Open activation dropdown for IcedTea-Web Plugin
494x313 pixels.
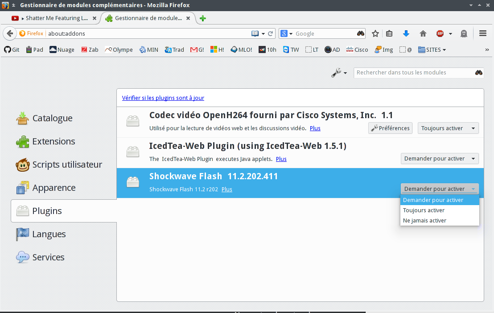[x=440, y=159]
